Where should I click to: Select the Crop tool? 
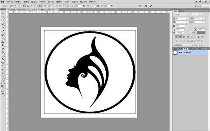coord(3,28)
